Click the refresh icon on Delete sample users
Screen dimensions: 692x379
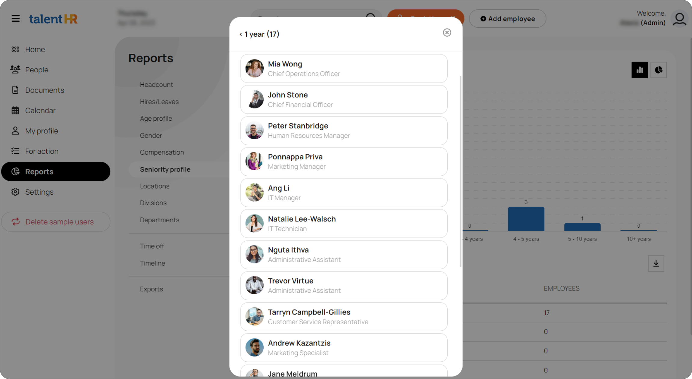tap(16, 222)
